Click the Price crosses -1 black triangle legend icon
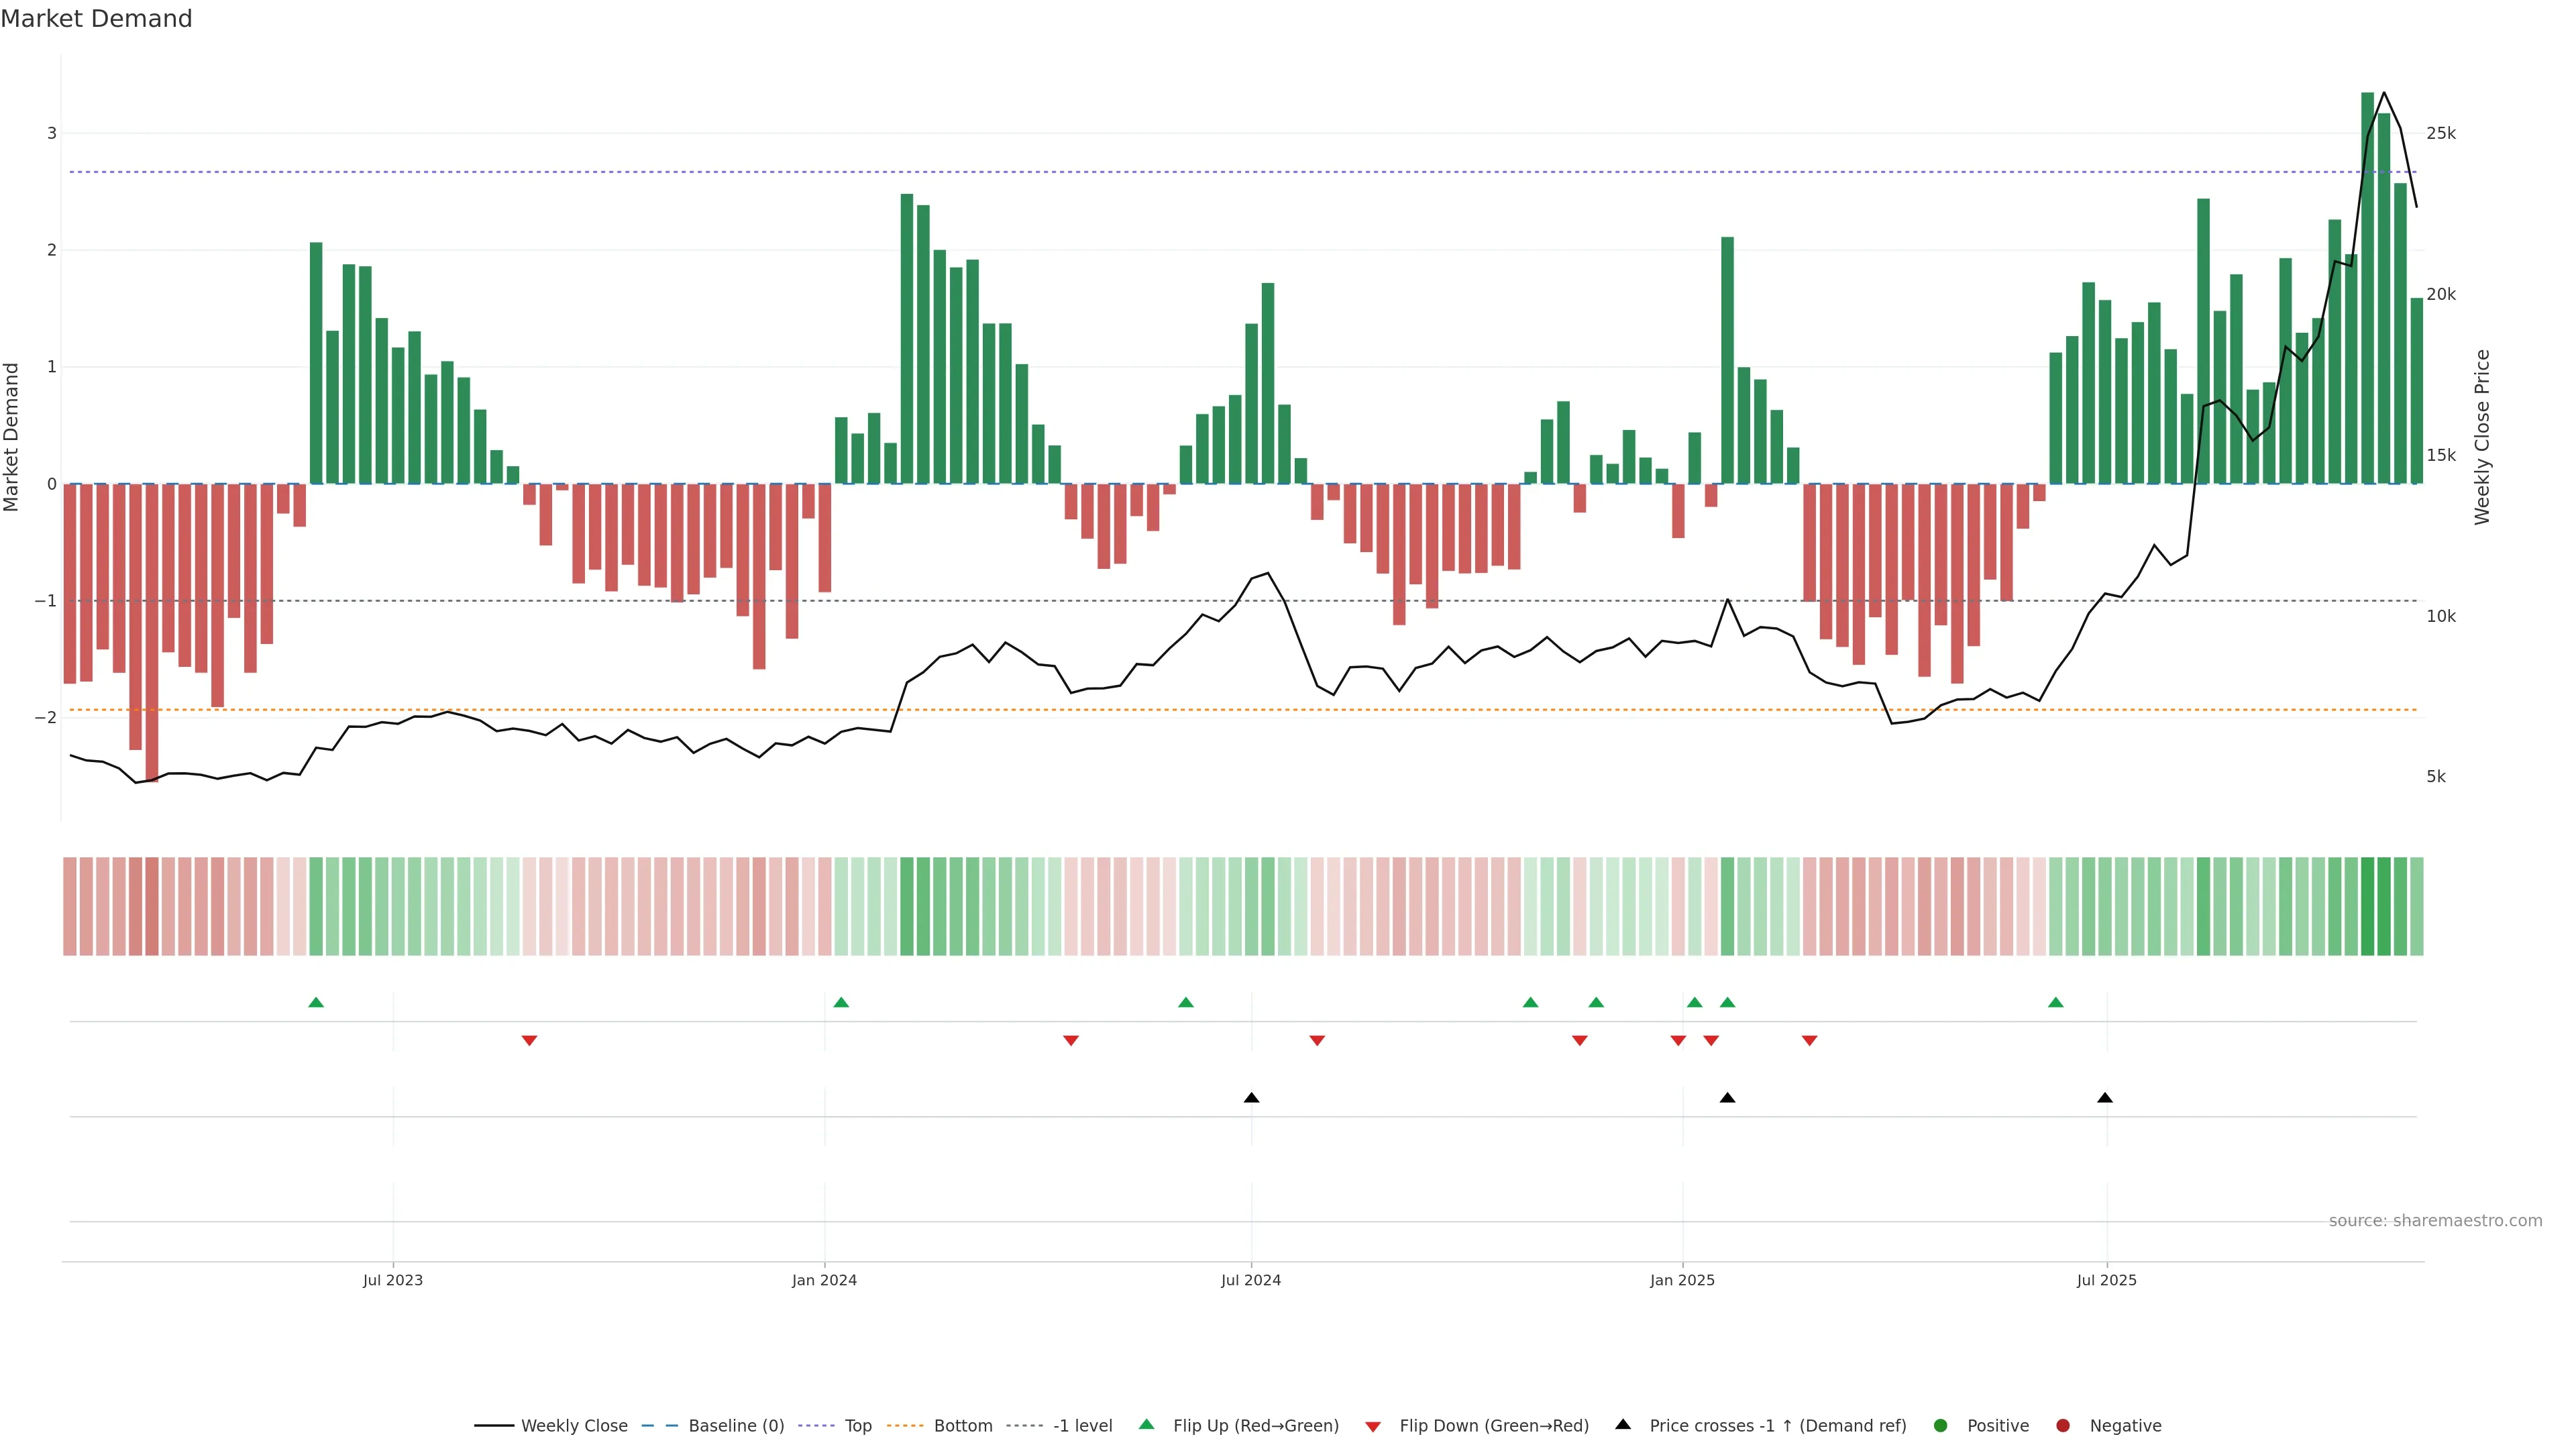Viewport: 2576px width, 1449px height. click(1623, 1425)
